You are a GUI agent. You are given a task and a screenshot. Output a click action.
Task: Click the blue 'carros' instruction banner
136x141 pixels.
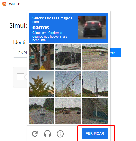[68, 28]
